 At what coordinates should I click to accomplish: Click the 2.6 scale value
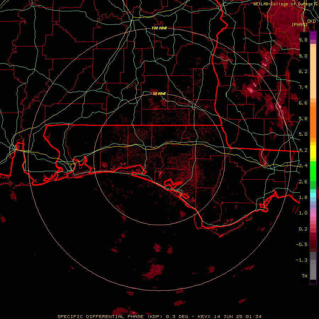[x=303, y=182]
